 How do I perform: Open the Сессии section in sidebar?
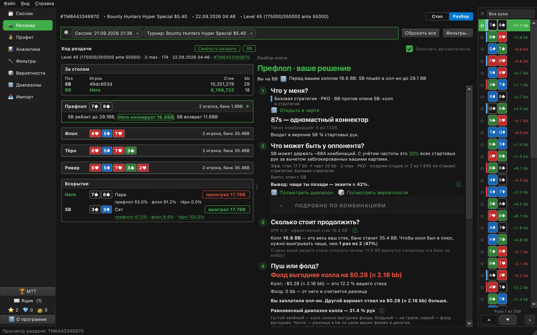click(x=28, y=13)
